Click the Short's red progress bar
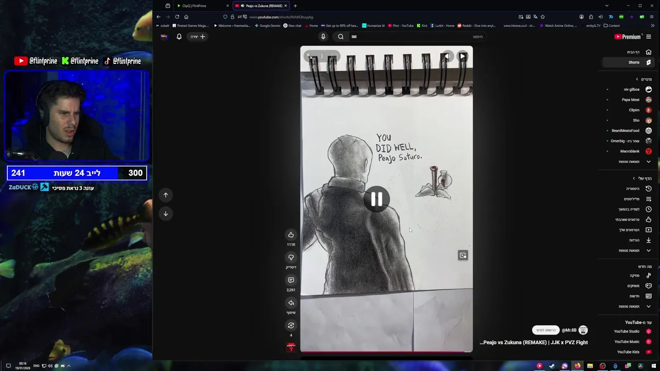 [386, 352]
